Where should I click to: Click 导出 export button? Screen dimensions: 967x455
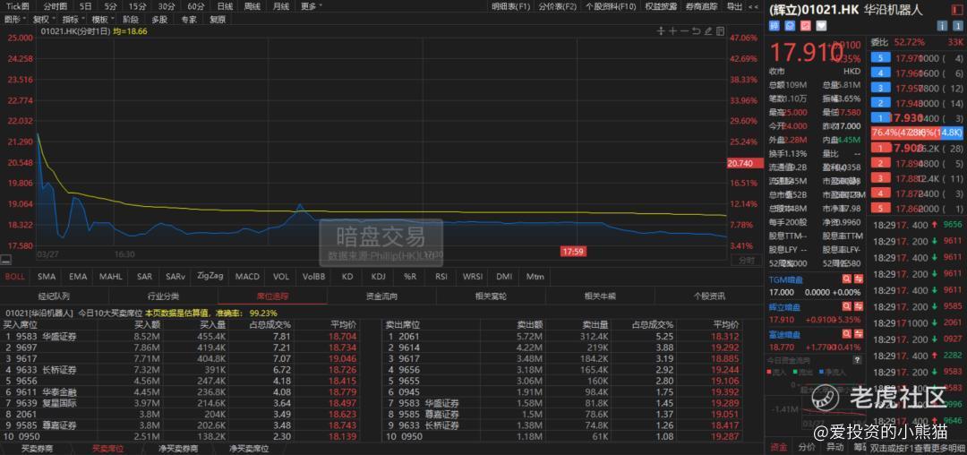[734, 6]
